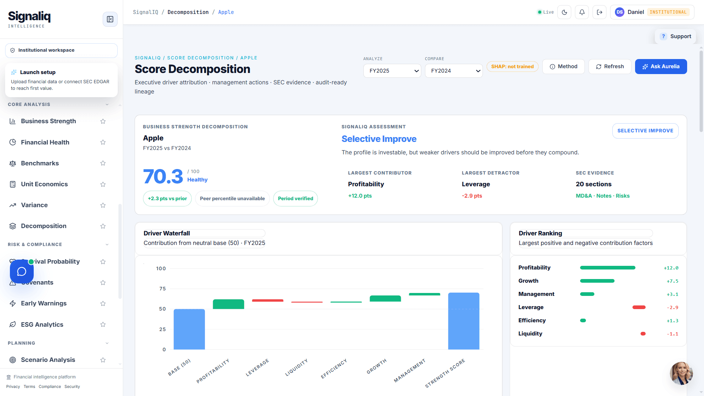Open the chat bubble widget

(x=22, y=272)
